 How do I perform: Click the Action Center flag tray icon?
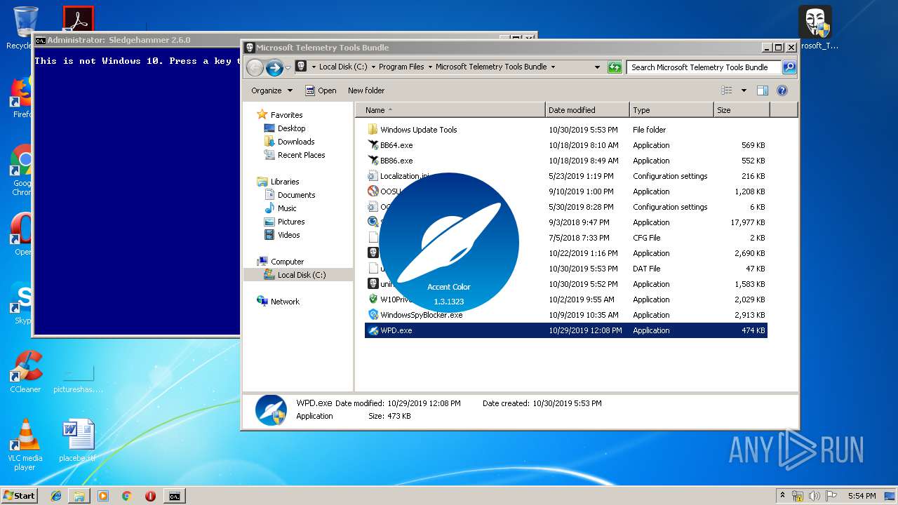pyautogui.click(x=831, y=496)
